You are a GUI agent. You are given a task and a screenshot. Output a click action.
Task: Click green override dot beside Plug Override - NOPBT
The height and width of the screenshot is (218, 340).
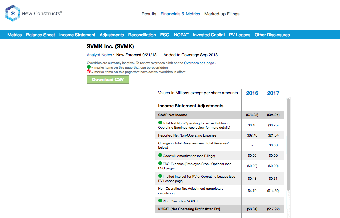click(x=160, y=200)
